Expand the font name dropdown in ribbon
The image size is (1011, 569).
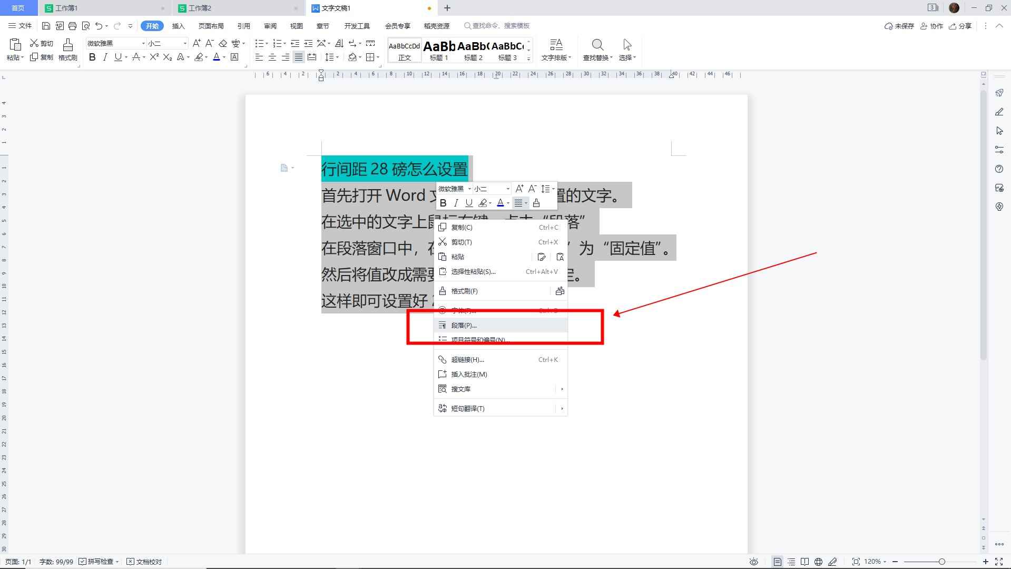coord(143,43)
